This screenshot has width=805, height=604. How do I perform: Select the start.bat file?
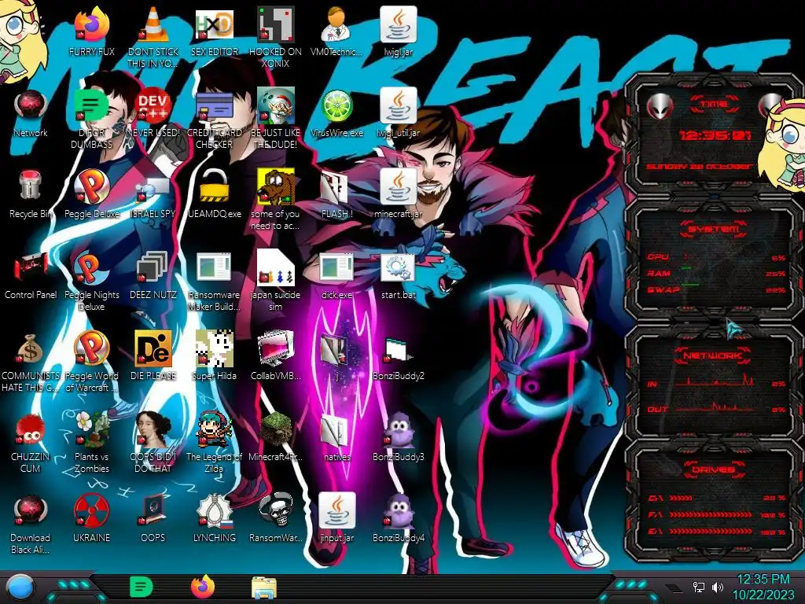click(398, 275)
